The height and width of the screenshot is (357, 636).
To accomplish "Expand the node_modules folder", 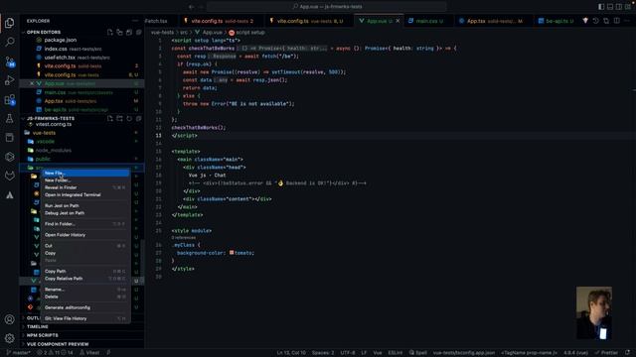I will (53, 150).
